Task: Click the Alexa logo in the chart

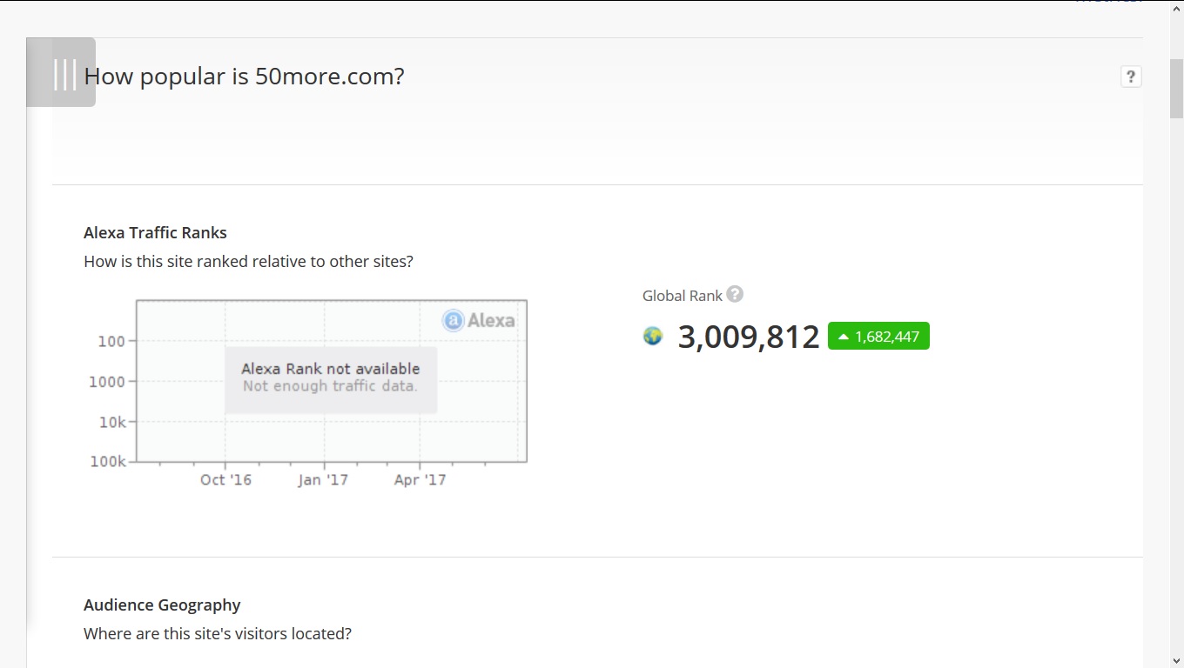Action: 479,320
